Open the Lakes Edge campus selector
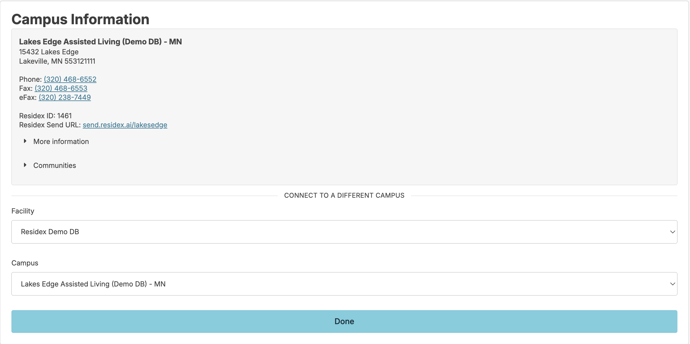Screen dimensions: 690x344 coord(344,284)
